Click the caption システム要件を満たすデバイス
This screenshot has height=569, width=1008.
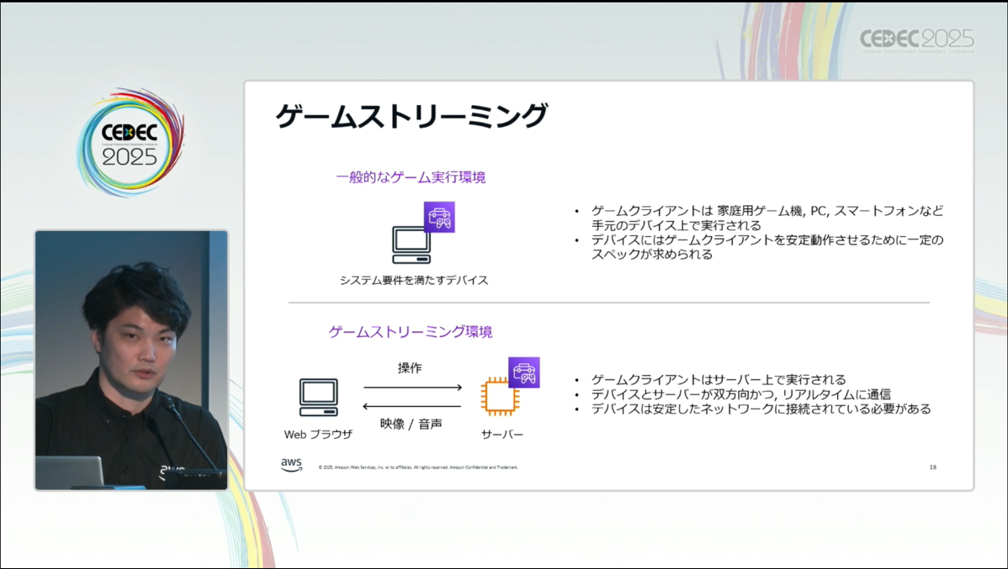coord(414,280)
